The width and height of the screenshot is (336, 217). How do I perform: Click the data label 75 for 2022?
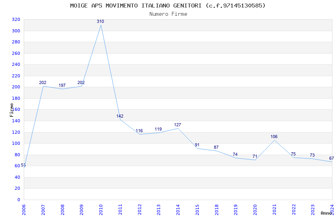[293, 154]
